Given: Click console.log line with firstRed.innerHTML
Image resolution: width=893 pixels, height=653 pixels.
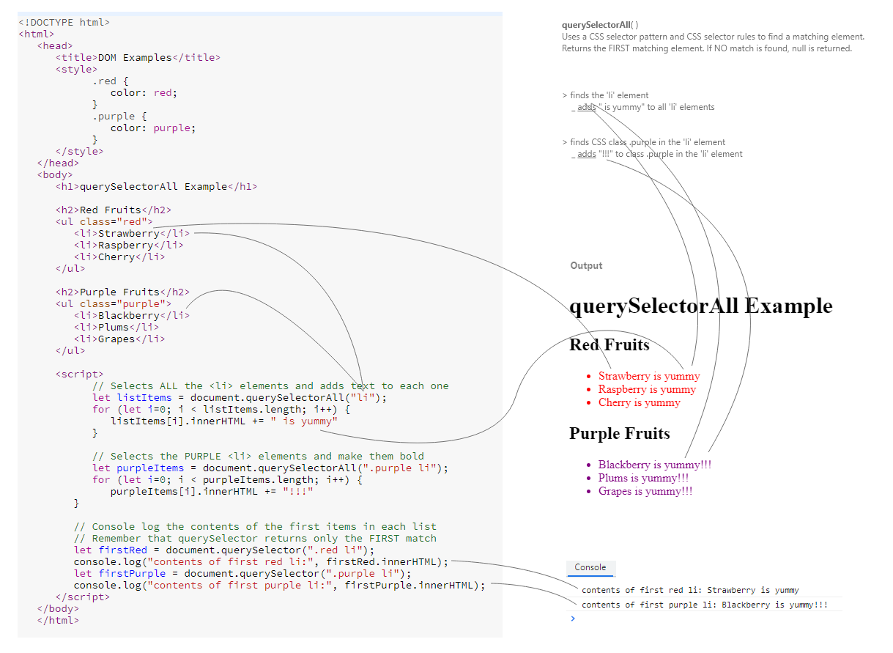Looking at the screenshot, I should pyautogui.click(x=261, y=561).
